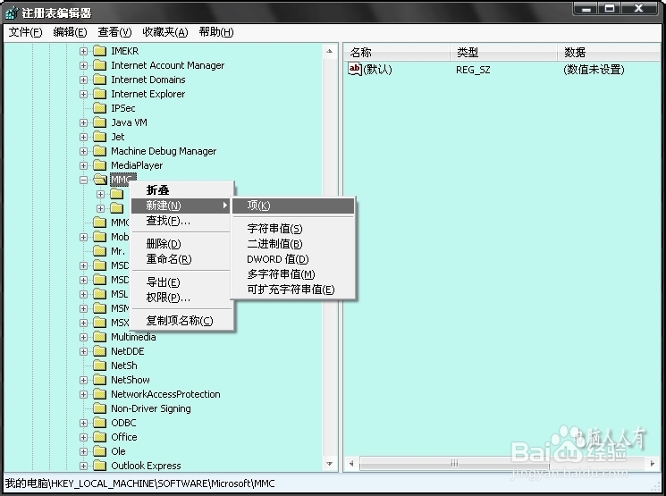The width and height of the screenshot is (666, 496).
Task: Click the (默认) string value icon
Action: [355, 69]
